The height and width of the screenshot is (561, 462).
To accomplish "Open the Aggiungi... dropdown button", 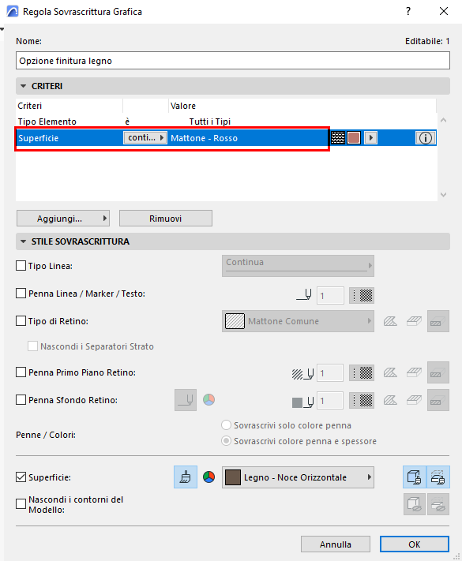I will [63, 219].
